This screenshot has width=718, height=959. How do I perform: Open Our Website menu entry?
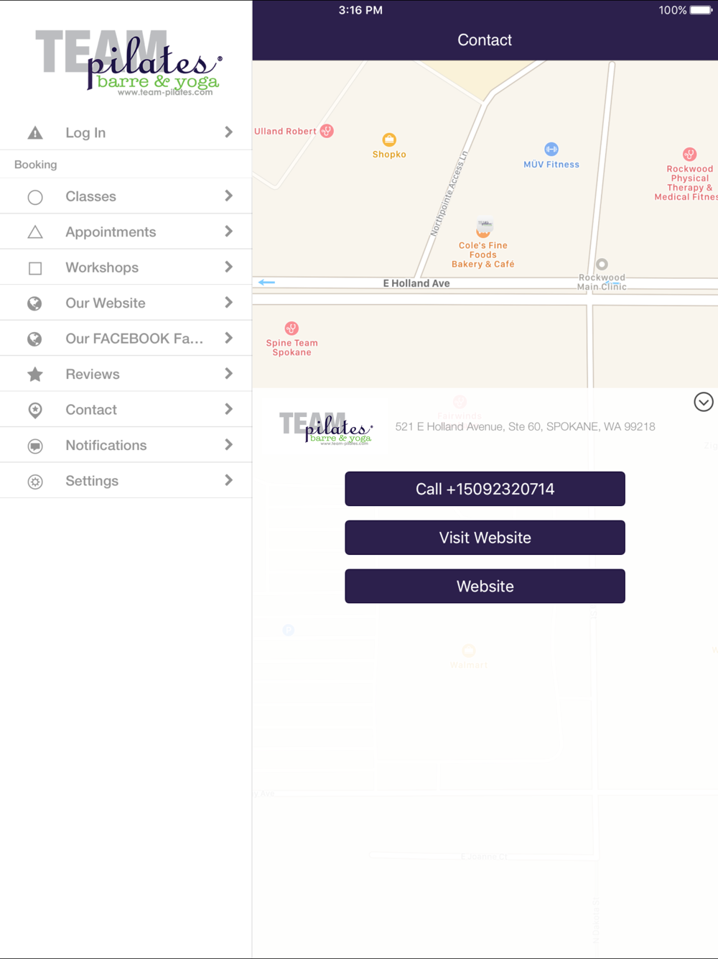tap(126, 303)
